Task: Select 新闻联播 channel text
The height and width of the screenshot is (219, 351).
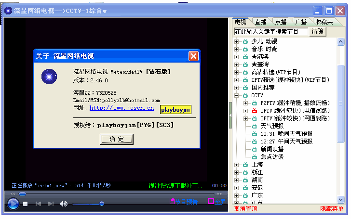Action: pyautogui.click(x=272, y=149)
